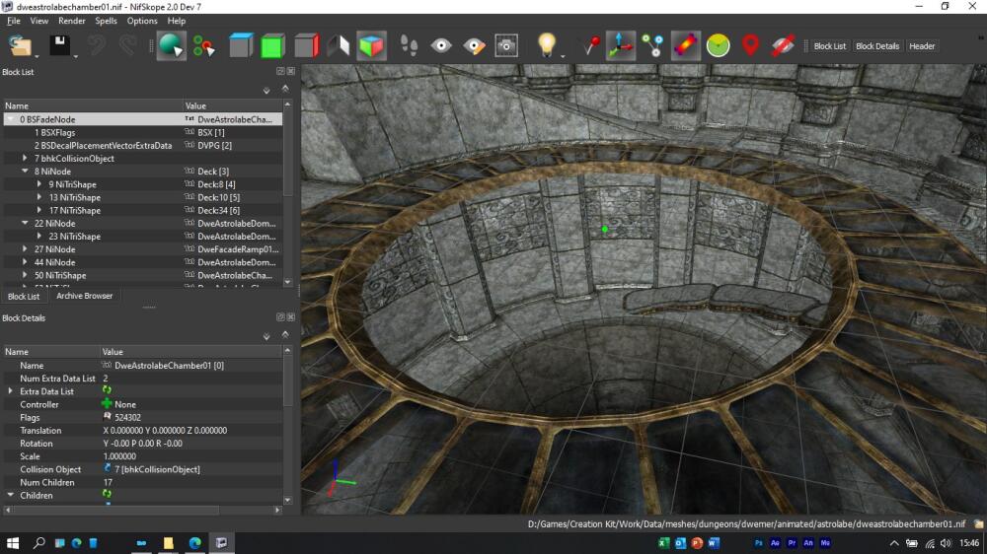This screenshot has height=554, width=987.
Task: Switch to the top view blue cube
Action: pos(241,46)
